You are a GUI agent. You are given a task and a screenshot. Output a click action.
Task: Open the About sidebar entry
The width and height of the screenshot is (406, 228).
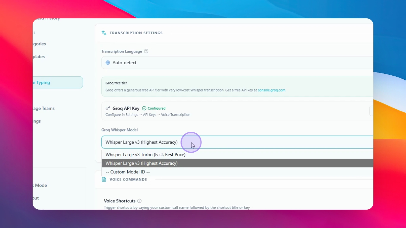pyautogui.click(x=36, y=198)
